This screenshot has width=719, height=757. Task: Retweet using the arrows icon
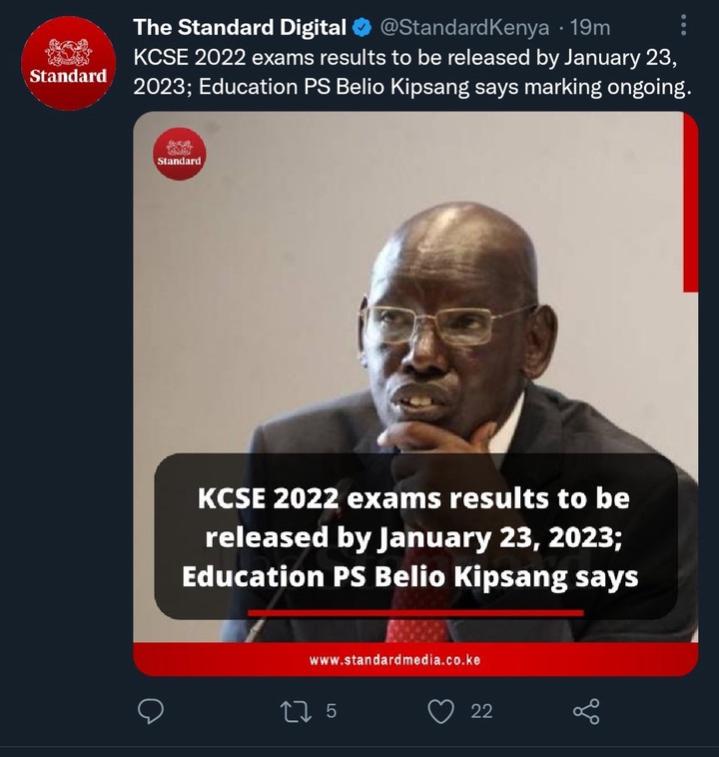296,712
